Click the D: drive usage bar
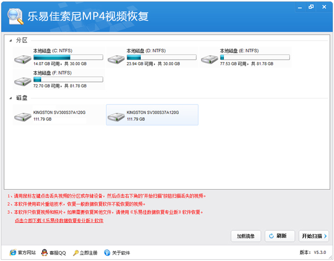This screenshot has height=261, width=334. tap(161, 57)
